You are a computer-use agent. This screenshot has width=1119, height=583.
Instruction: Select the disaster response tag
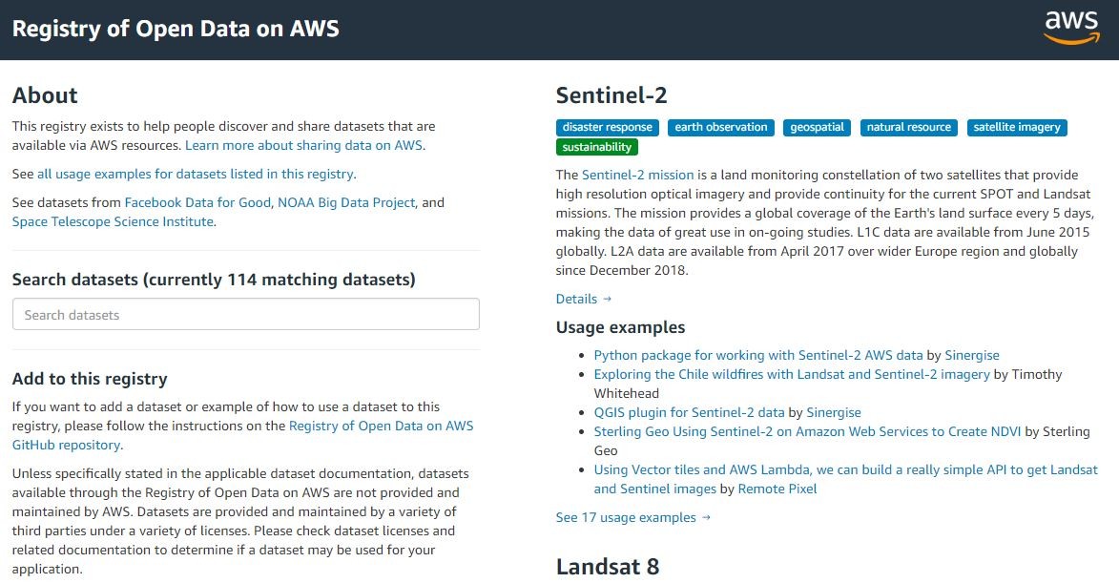coord(608,127)
